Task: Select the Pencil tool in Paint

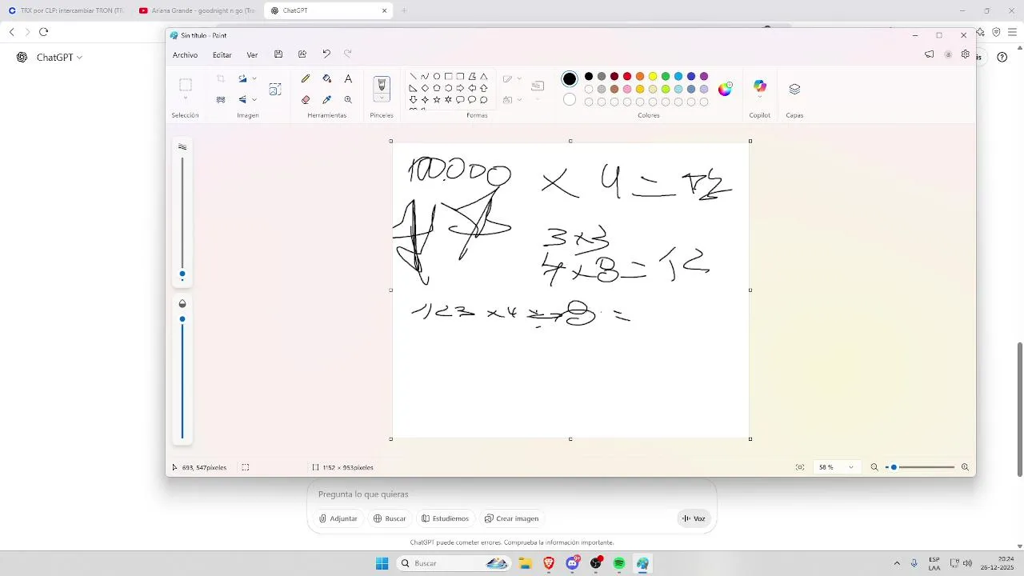Action: coord(306,78)
